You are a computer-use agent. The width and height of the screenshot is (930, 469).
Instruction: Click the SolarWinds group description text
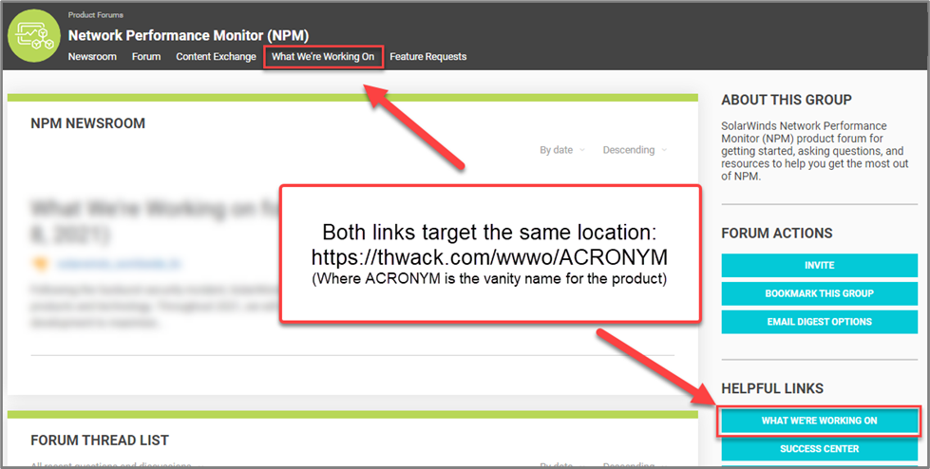[x=815, y=151]
